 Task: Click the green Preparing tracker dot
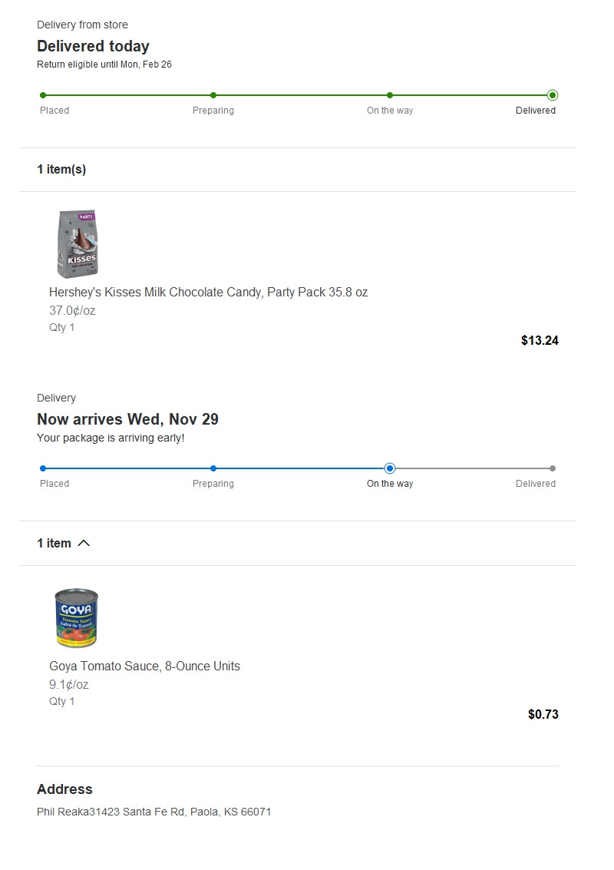click(x=213, y=95)
